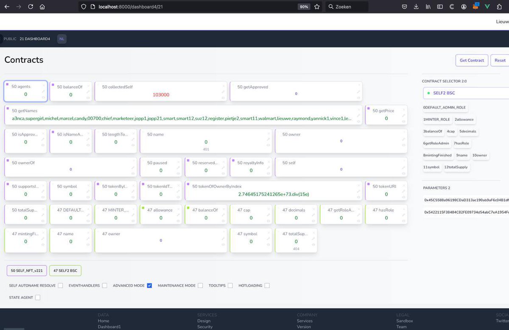The image size is (509, 330).
Task: Toggle the browser sidebar icon
Action: click(440, 7)
